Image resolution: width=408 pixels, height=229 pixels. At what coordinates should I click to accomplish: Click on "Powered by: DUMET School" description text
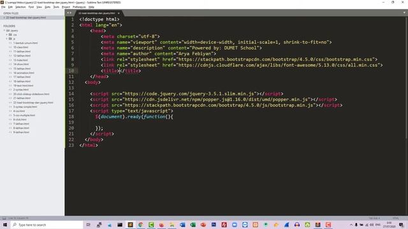coord(224,48)
